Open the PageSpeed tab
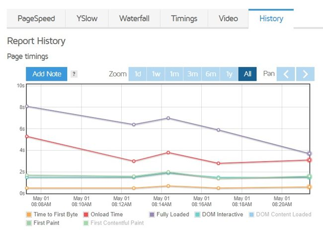Image resolution: width=323 pixels, height=232 pixels. tap(36, 18)
